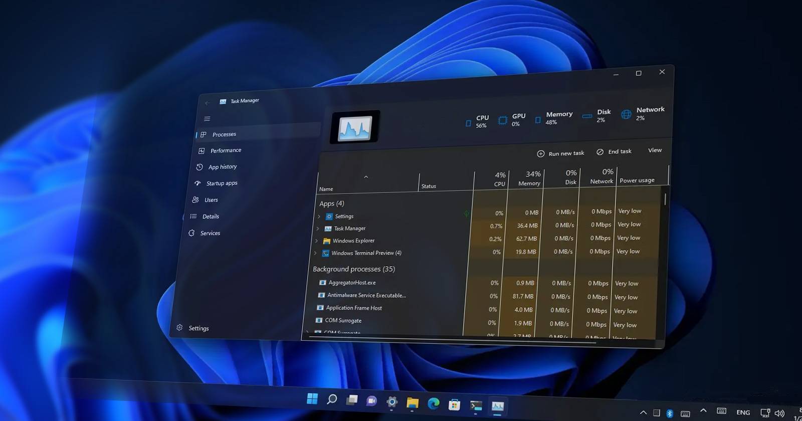Click the 36.4 MB memory cell
This screenshot has width=802, height=421.
point(527,226)
